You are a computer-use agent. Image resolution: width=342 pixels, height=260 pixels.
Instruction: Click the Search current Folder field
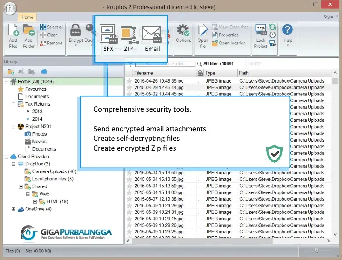tap(165, 64)
